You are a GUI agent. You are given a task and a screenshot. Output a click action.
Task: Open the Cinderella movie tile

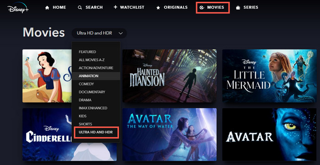click(x=47, y=135)
